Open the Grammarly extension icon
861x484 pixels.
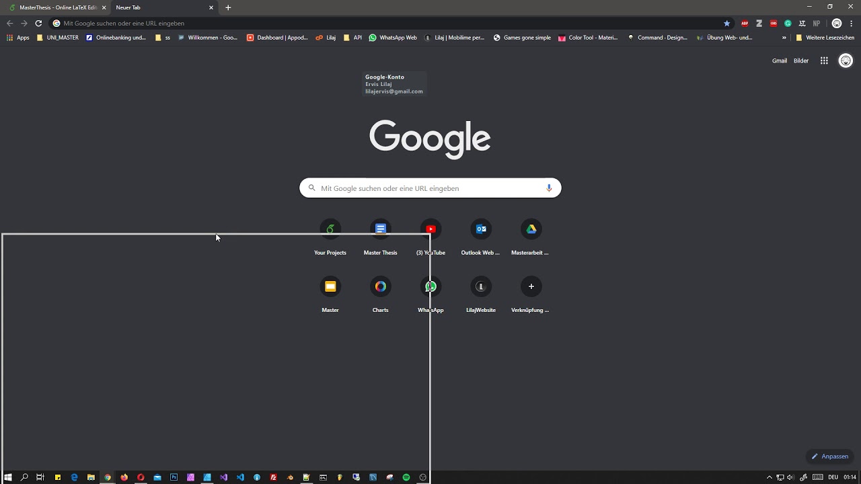[x=788, y=23]
